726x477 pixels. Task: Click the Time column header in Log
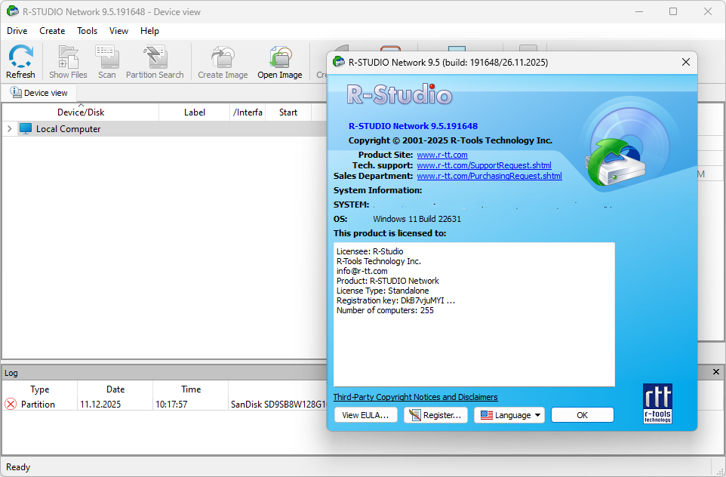point(191,389)
